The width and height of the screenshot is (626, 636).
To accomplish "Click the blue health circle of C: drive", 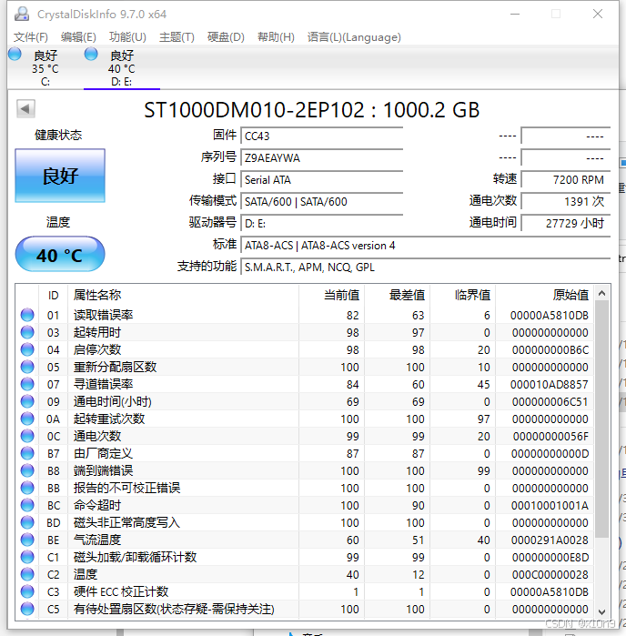I will coord(15,54).
